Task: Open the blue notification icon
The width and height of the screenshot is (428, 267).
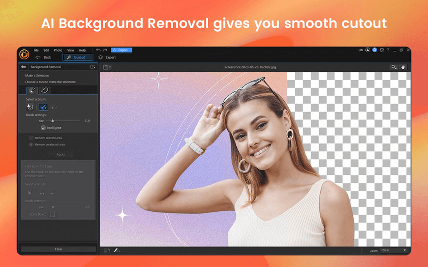Action: click(x=375, y=50)
